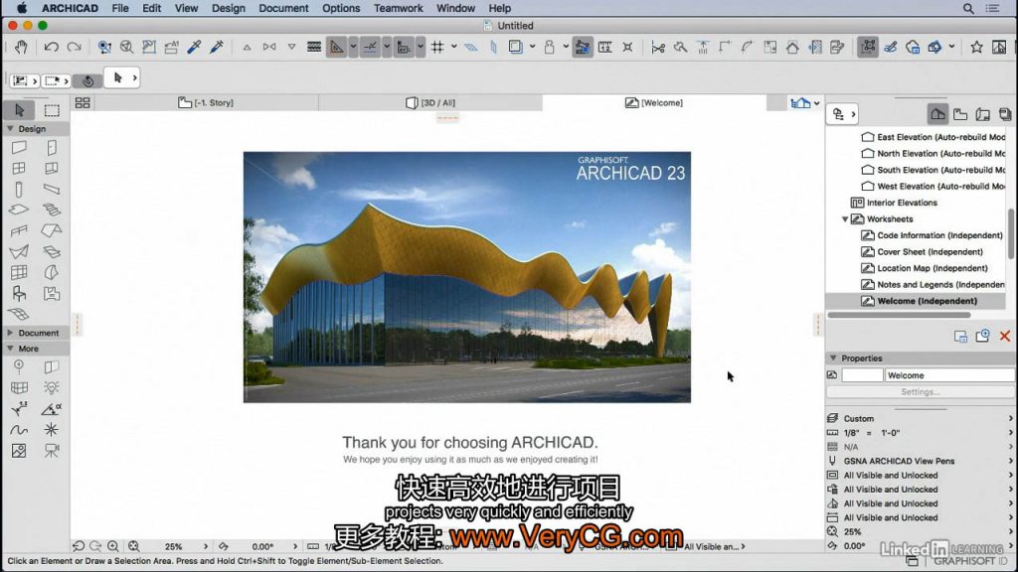The image size is (1018, 572).
Task: Switch to the [-1. Story] tab
Action: click(207, 102)
